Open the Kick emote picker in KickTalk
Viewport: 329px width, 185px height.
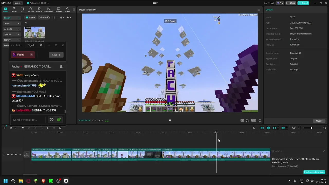59,120
